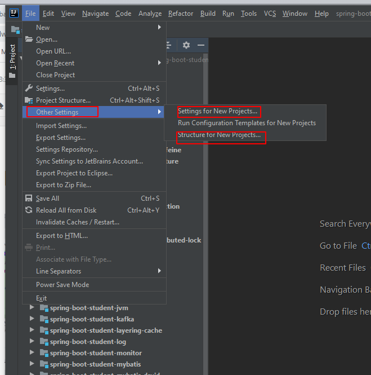This screenshot has height=375, width=371.
Task: Click spring-boot-student-monitor module folder icon
Action: [x=44, y=353]
